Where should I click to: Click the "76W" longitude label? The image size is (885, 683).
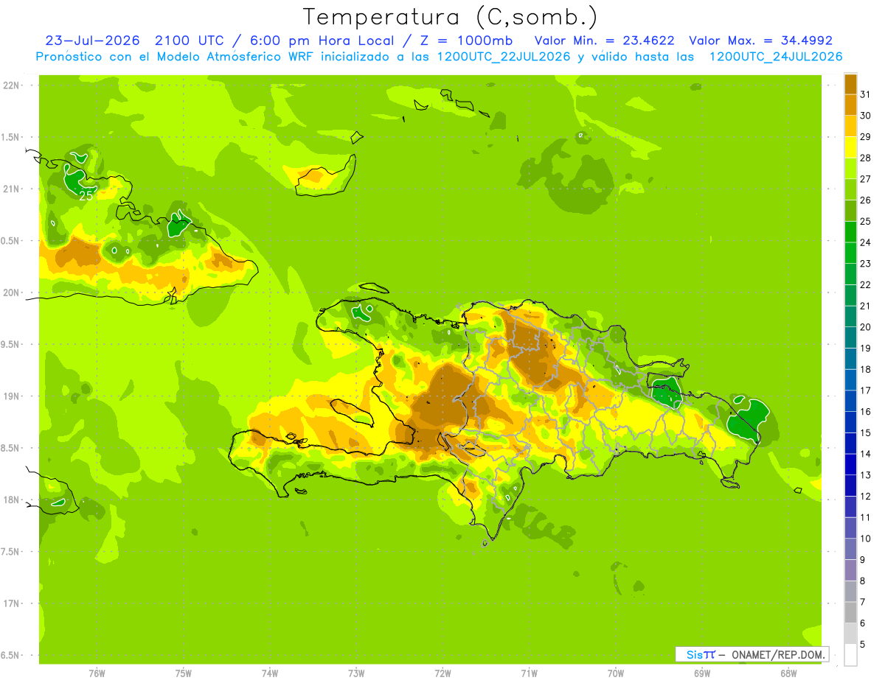[97, 673]
